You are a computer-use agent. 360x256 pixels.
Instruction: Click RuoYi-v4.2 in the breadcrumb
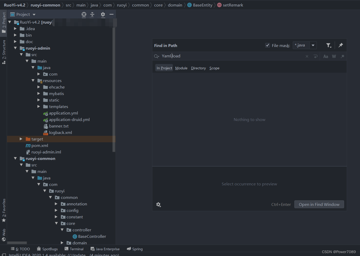(x=15, y=5)
